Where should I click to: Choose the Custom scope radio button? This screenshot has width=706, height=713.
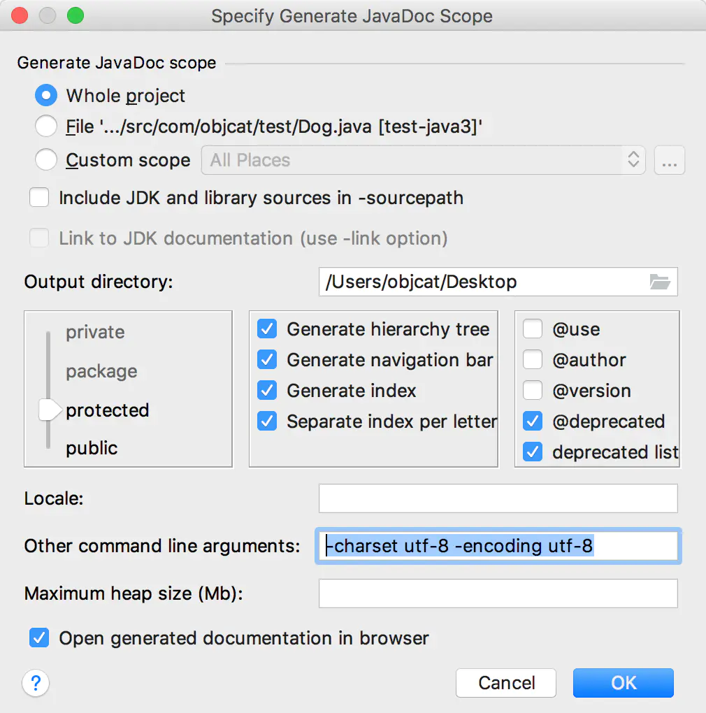click(x=46, y=159)
